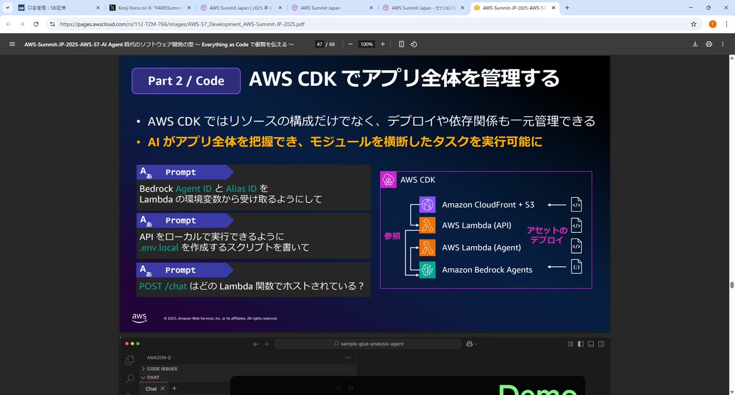Click sample-glue-analysis-agent search box in VS Code
Screen dimensions: 735x395
[x=368, y=344]
